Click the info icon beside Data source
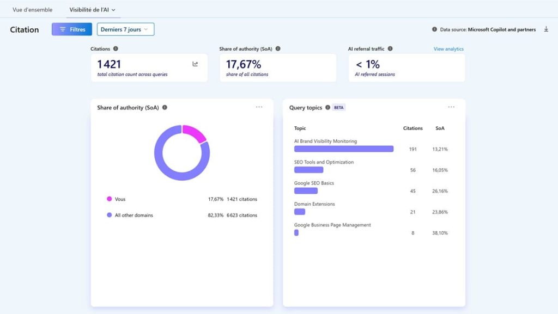 (434, 29)
